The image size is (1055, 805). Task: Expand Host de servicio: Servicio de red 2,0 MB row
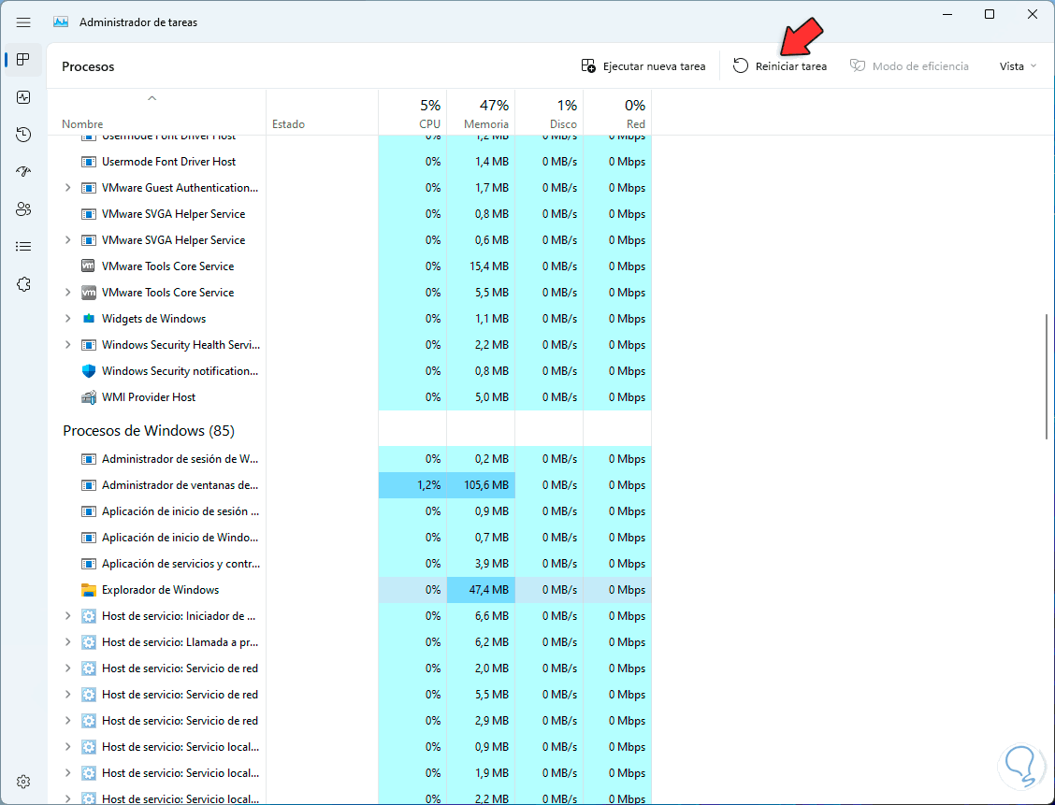click(x=67, y=668)
